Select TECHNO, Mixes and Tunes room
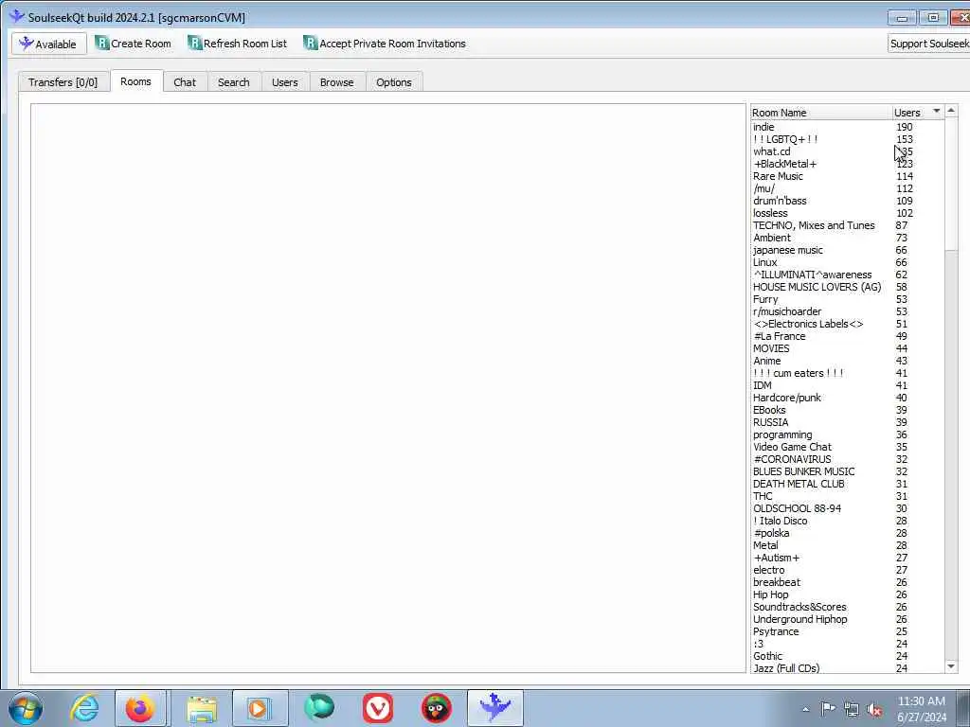 846,225
